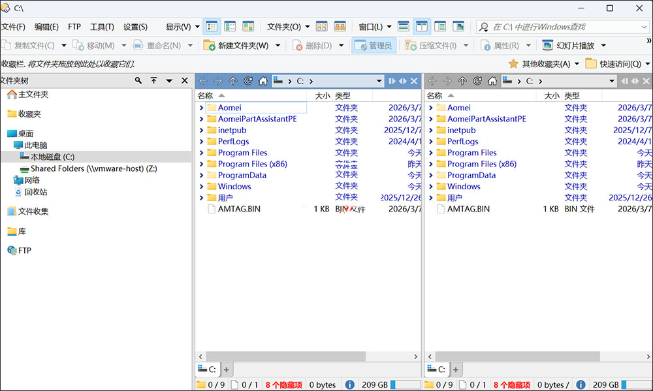Click info icon in right status bar
This screenshot has width=653, height=391.
tap(581, 384)
